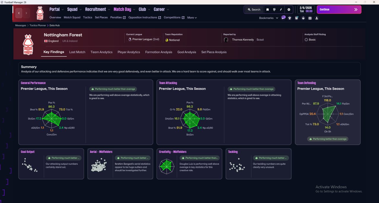Open the people group icon shortcut
Viewport: 379px width, 203px height.
(303, 18)
